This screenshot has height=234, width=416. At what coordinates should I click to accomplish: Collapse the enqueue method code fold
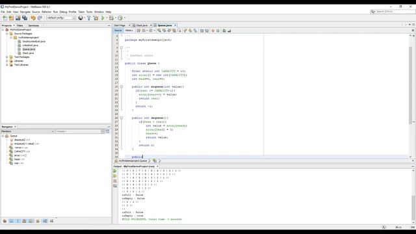tap(122, 86)
